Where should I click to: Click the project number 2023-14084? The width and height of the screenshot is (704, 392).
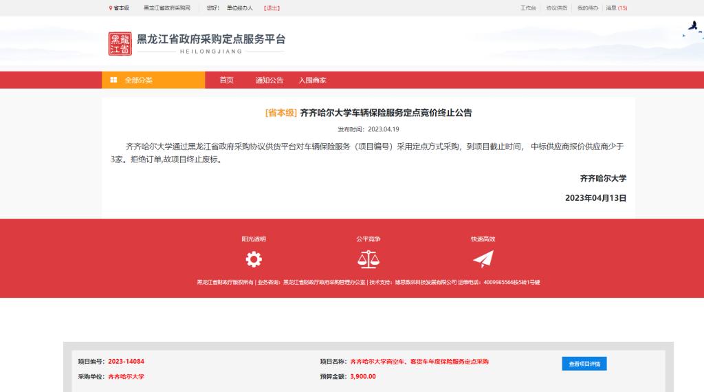click(126, 361)
